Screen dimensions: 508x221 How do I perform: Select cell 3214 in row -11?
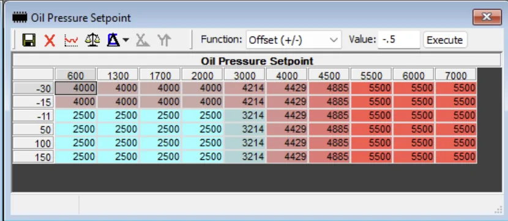[245, 115]
